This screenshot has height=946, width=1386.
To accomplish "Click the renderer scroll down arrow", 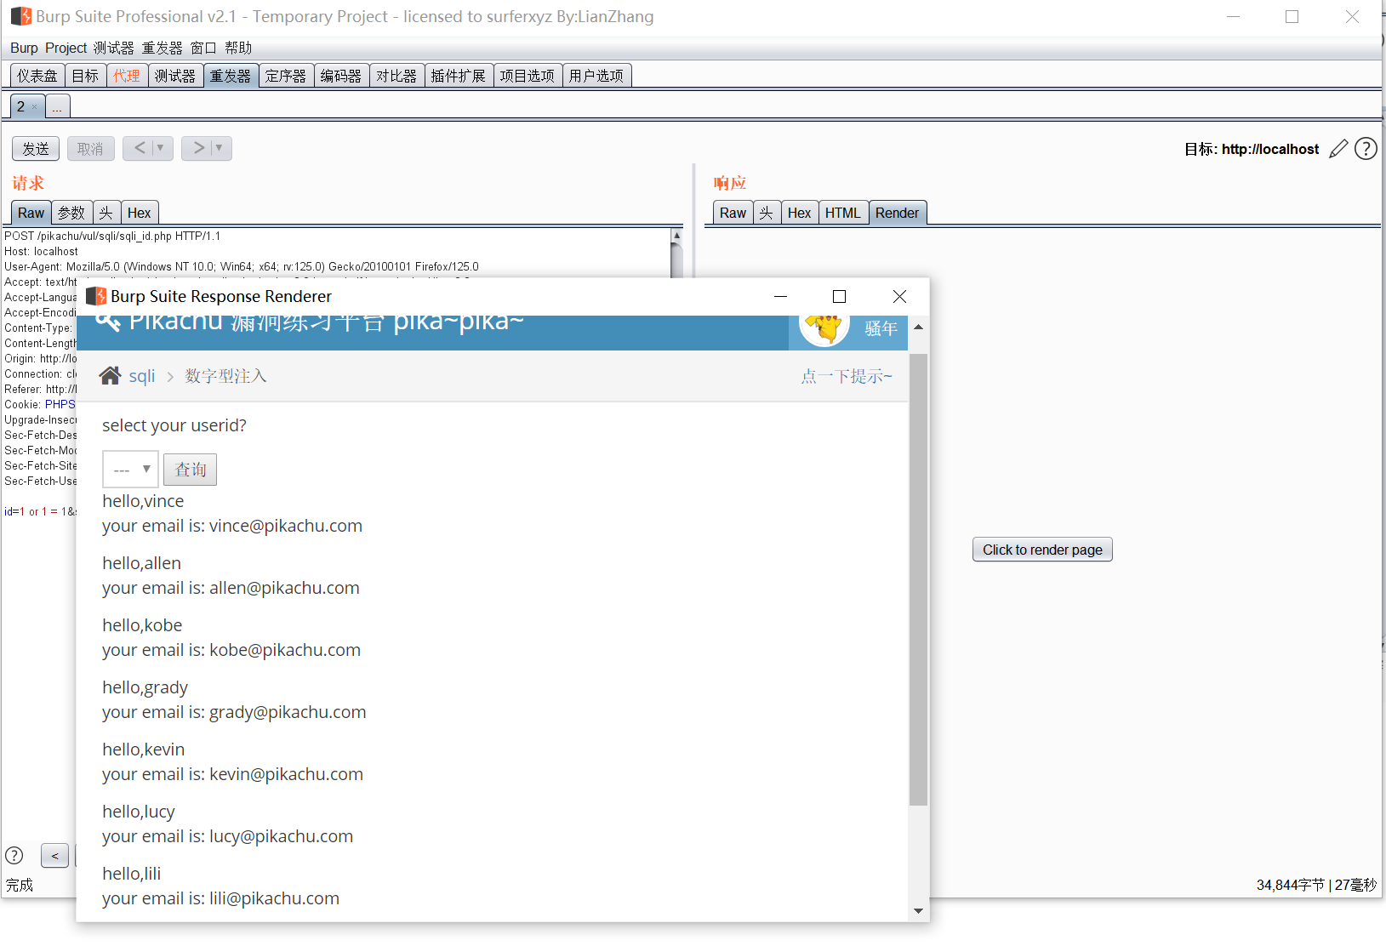I will click(918, 910).
